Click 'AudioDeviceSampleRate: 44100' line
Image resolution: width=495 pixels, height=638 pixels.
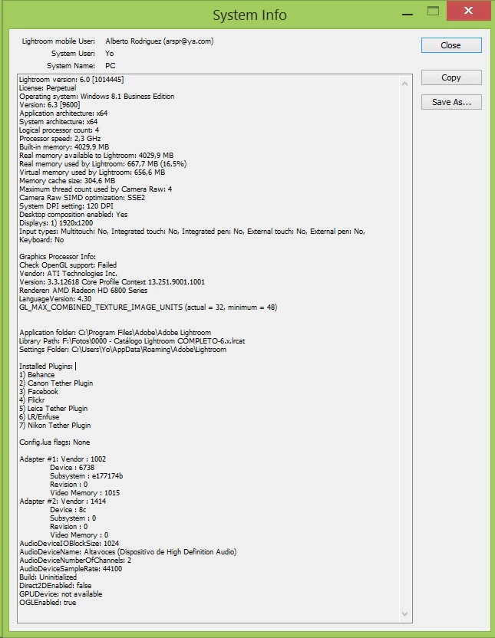pyautogui.click(x=71, y=569)
